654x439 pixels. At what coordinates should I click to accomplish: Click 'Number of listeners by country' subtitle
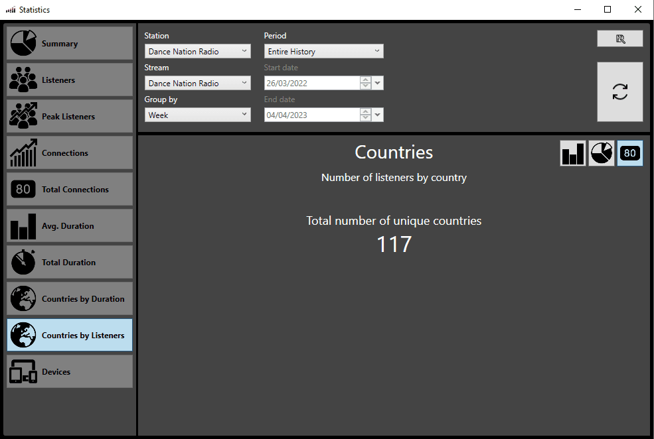tap(394, 178)
